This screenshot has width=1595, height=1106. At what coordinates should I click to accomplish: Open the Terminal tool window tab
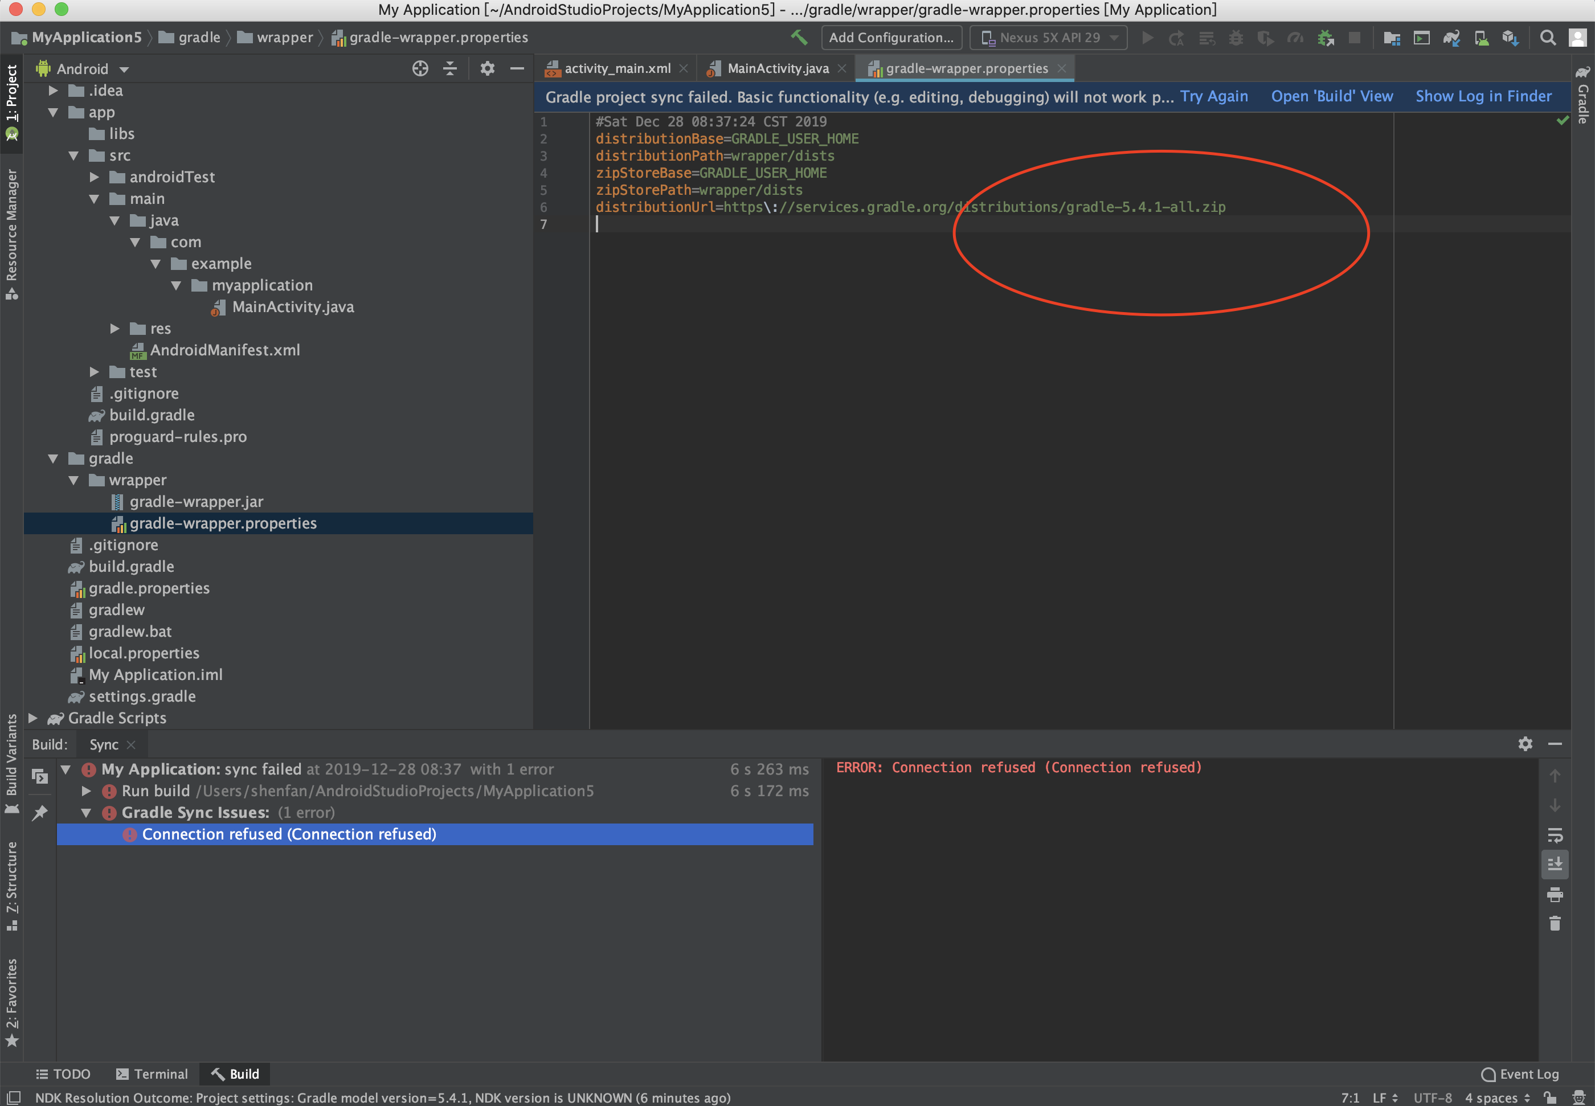click(152, 1074)
